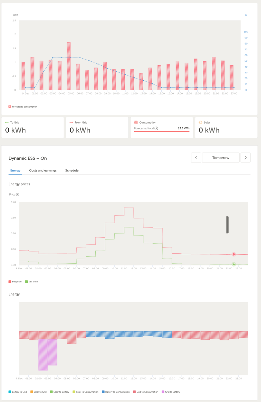Toggle Grid to Consumption legend entry
Screen dimensions: 261x402
tap(146, 392)
